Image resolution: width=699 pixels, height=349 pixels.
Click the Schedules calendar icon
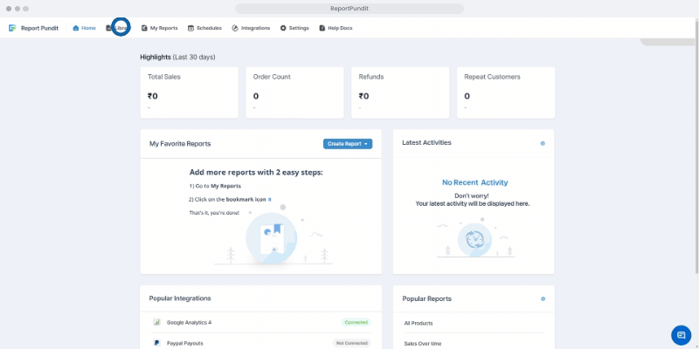point(190,28)
